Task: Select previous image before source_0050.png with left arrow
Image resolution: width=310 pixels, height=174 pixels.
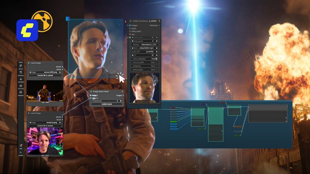Action: coord(30,72)
